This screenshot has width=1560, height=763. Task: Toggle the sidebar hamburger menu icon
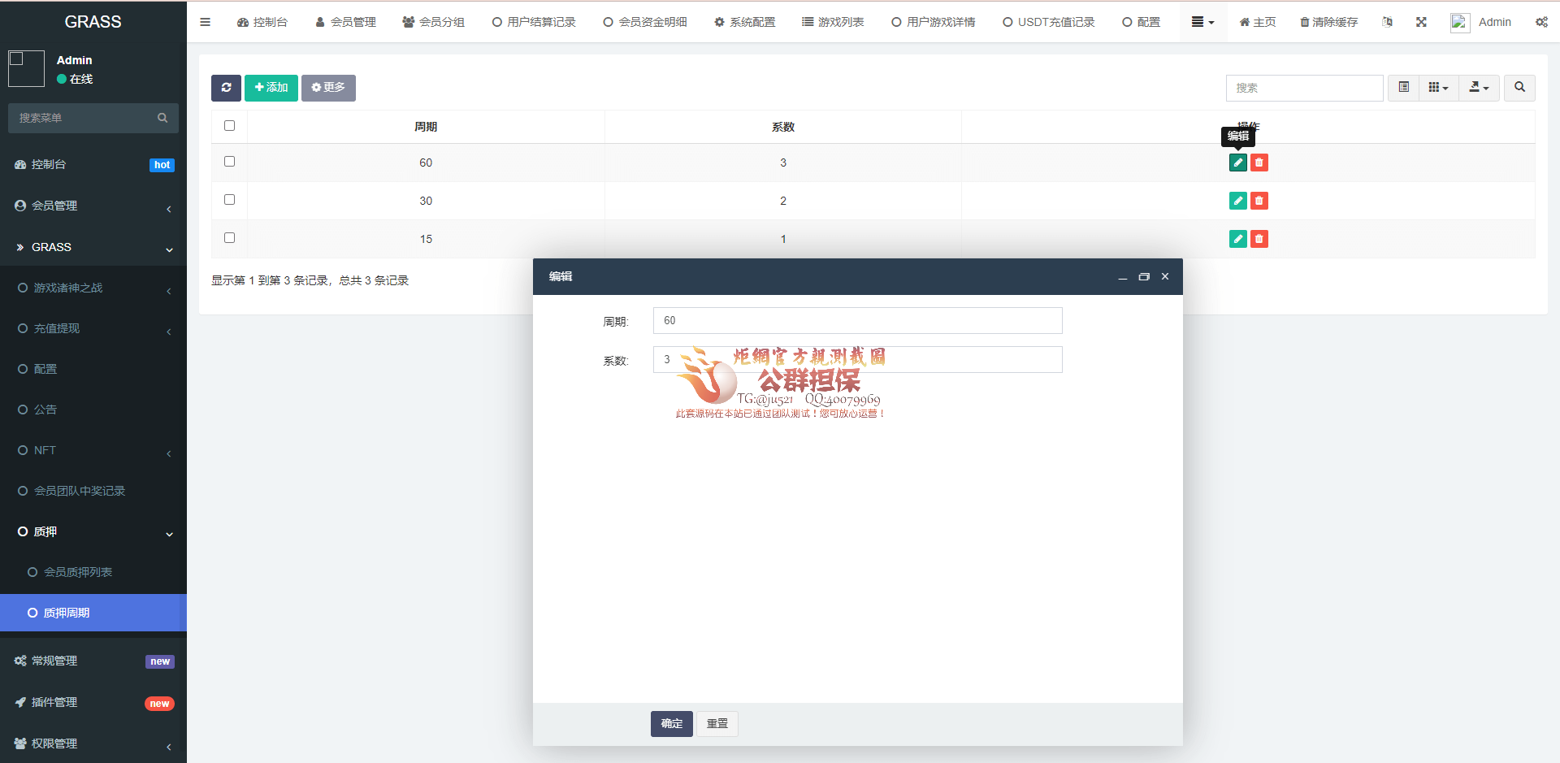coord(206,22)
